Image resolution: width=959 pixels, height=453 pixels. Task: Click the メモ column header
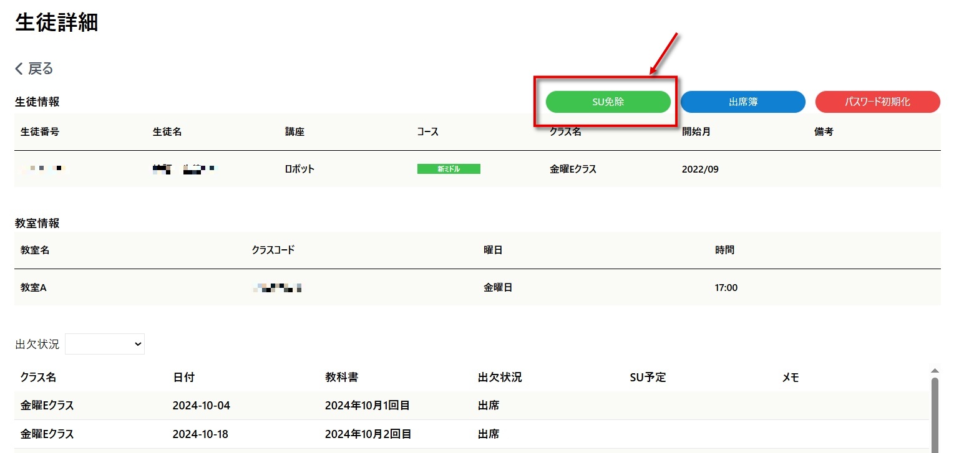(791, 378)
